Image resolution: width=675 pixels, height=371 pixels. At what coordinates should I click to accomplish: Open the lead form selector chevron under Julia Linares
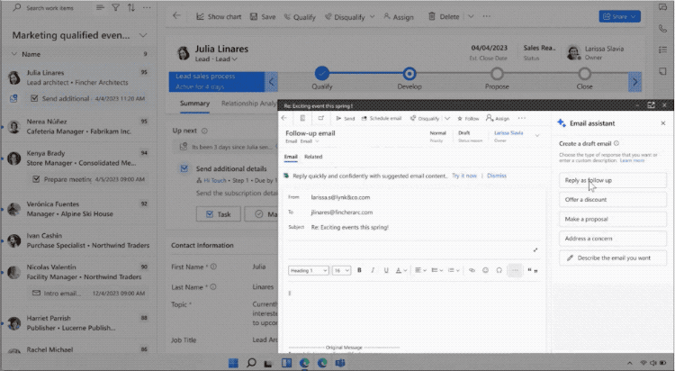(x=235, y=59)
